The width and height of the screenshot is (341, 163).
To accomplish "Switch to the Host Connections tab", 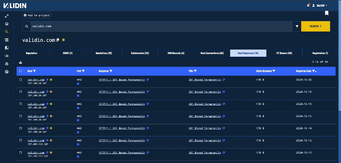I will (x=212, y=53).
